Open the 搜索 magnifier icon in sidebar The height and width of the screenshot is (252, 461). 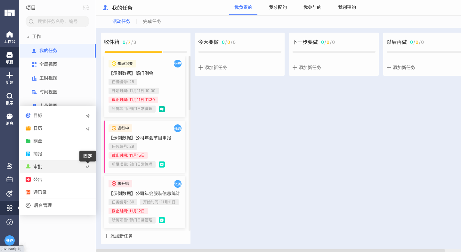(10, 98)
